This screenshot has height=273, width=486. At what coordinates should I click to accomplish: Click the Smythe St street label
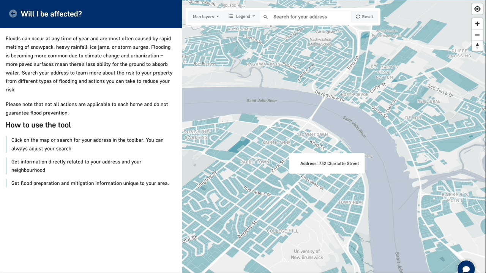[207, 179]
